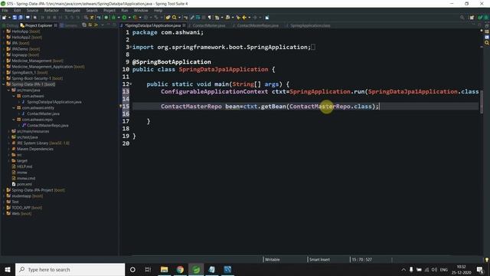Viewport: 490px width, 276px height.
Task: Click the 'Smart Insert' status bar entry
Action: (x=319, y=259)
